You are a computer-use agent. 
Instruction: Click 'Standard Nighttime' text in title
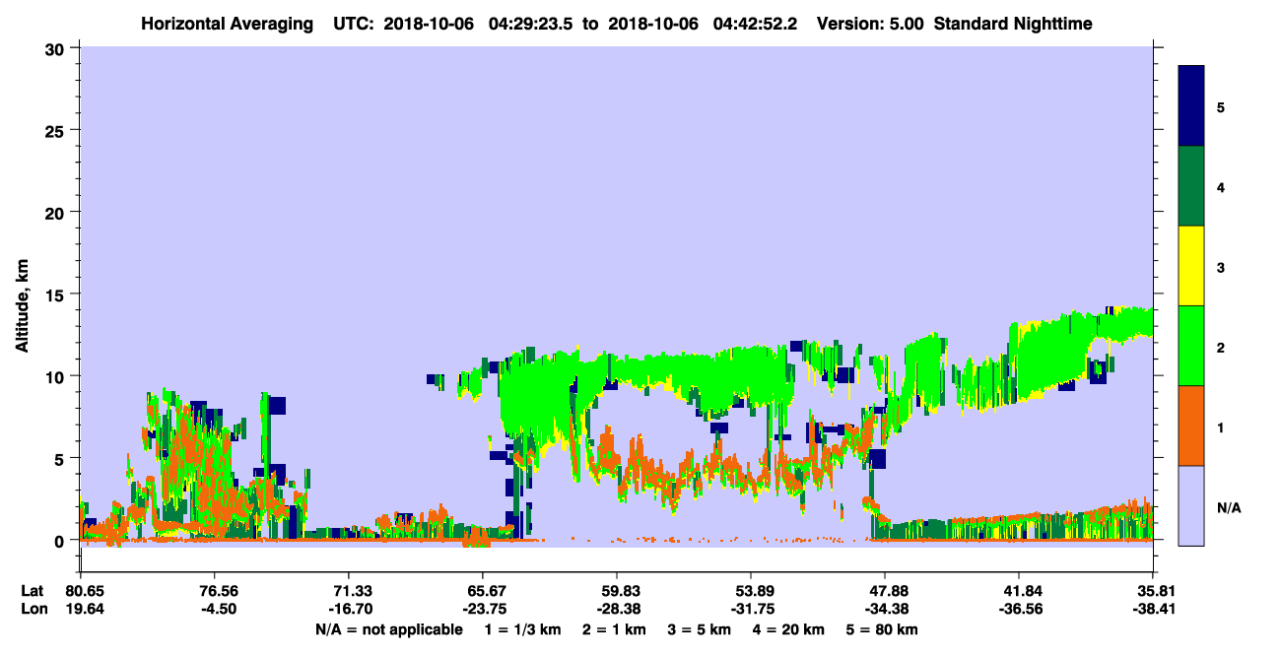click(1013, 24)
